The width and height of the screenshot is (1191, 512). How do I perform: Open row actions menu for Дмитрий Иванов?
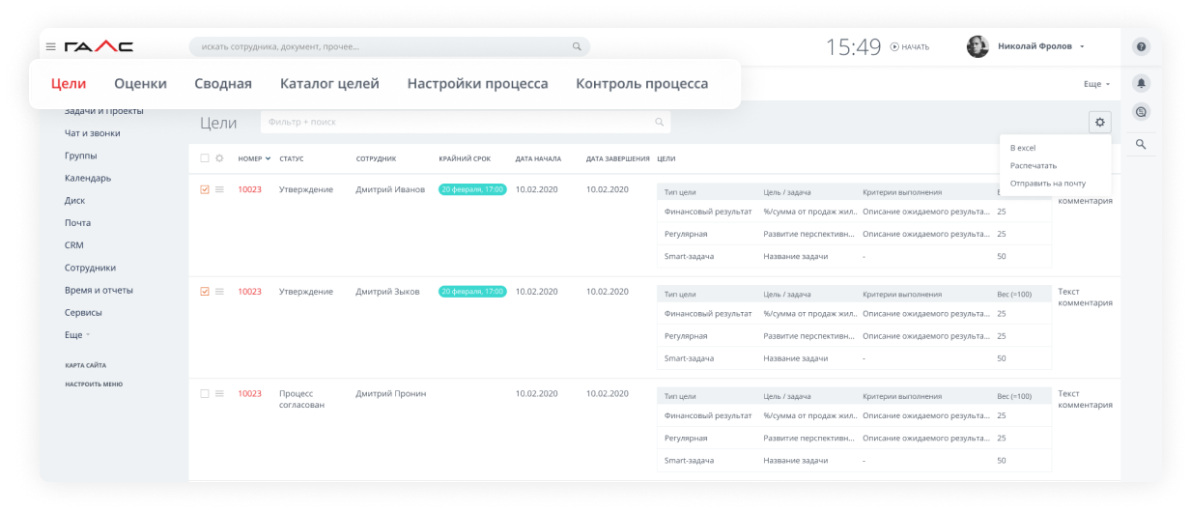tap(219, 189)
